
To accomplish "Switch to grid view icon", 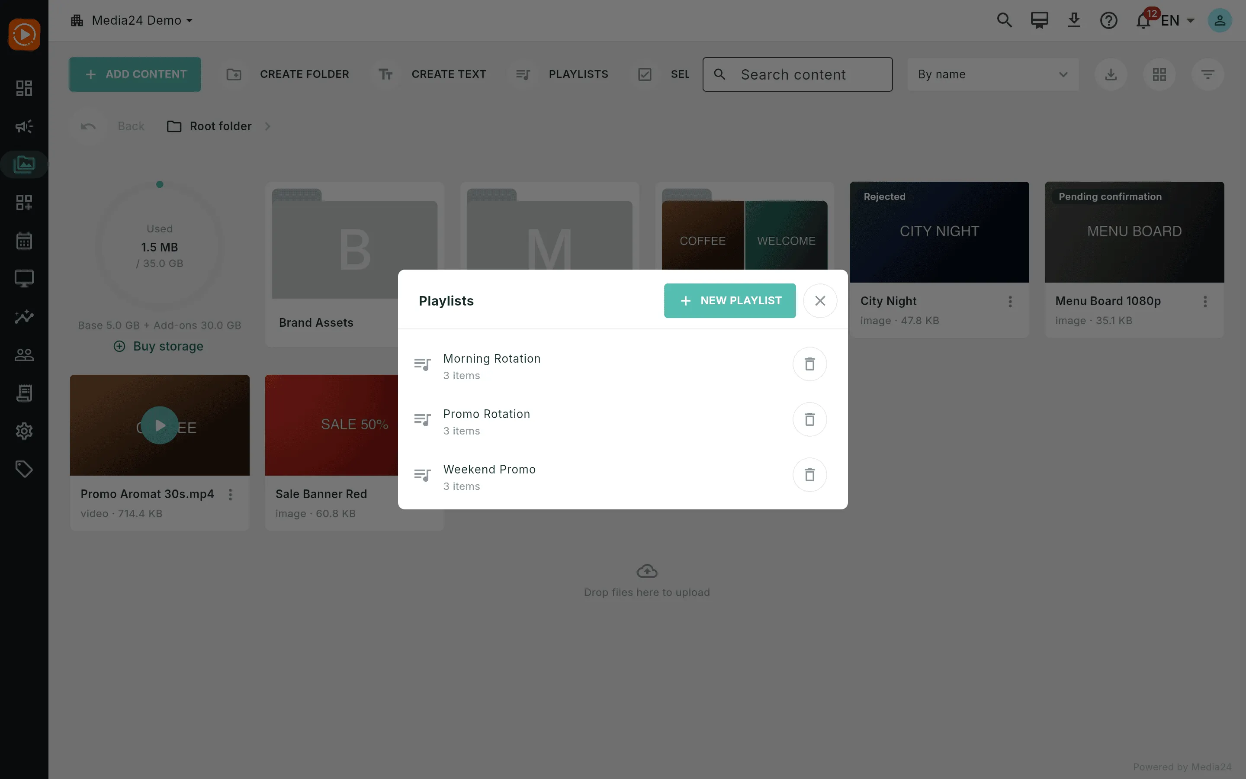I will (1159, 74).
